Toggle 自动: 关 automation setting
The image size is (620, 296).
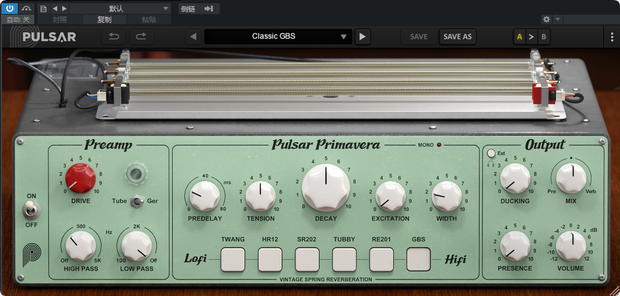(x=18, y=20)
